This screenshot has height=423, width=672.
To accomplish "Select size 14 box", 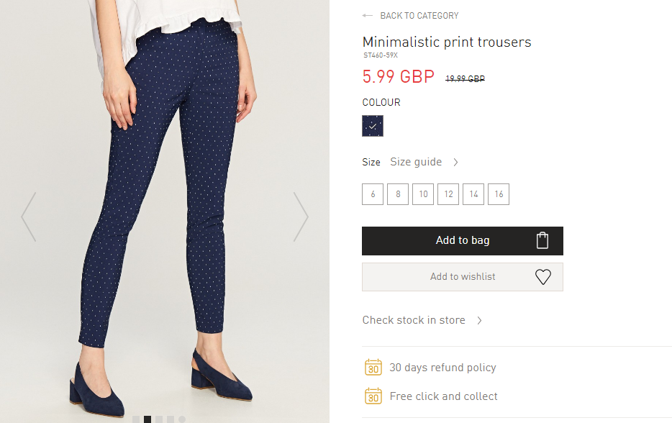I will click(473, 194).
